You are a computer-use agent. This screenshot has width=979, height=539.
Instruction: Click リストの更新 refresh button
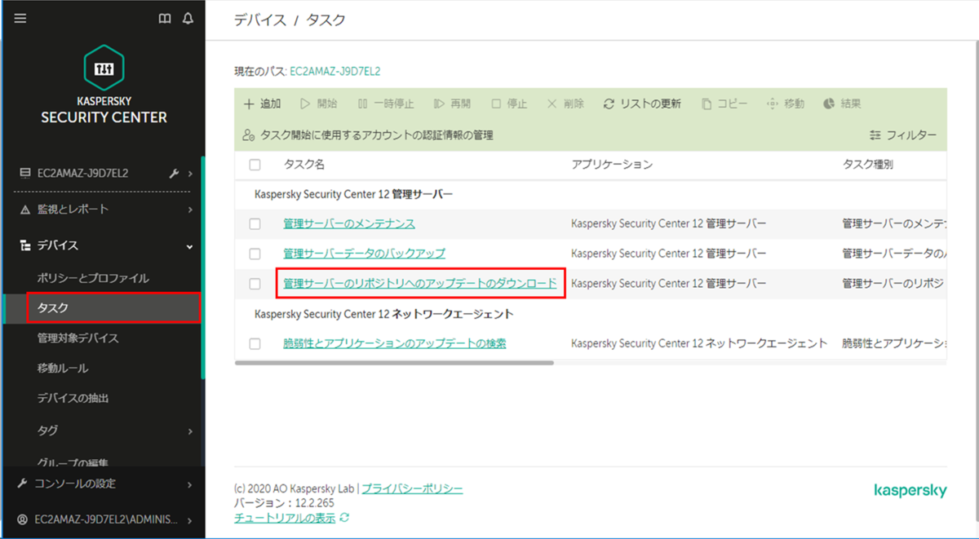tap(642, 104)
